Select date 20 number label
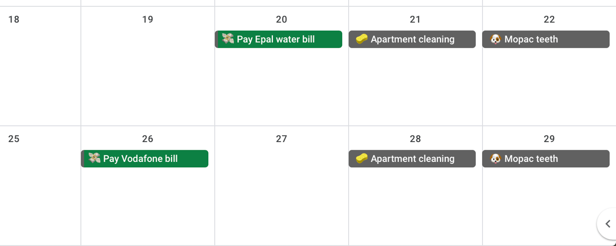The width and height of the screenshot is (616, 246). point(281,19)
